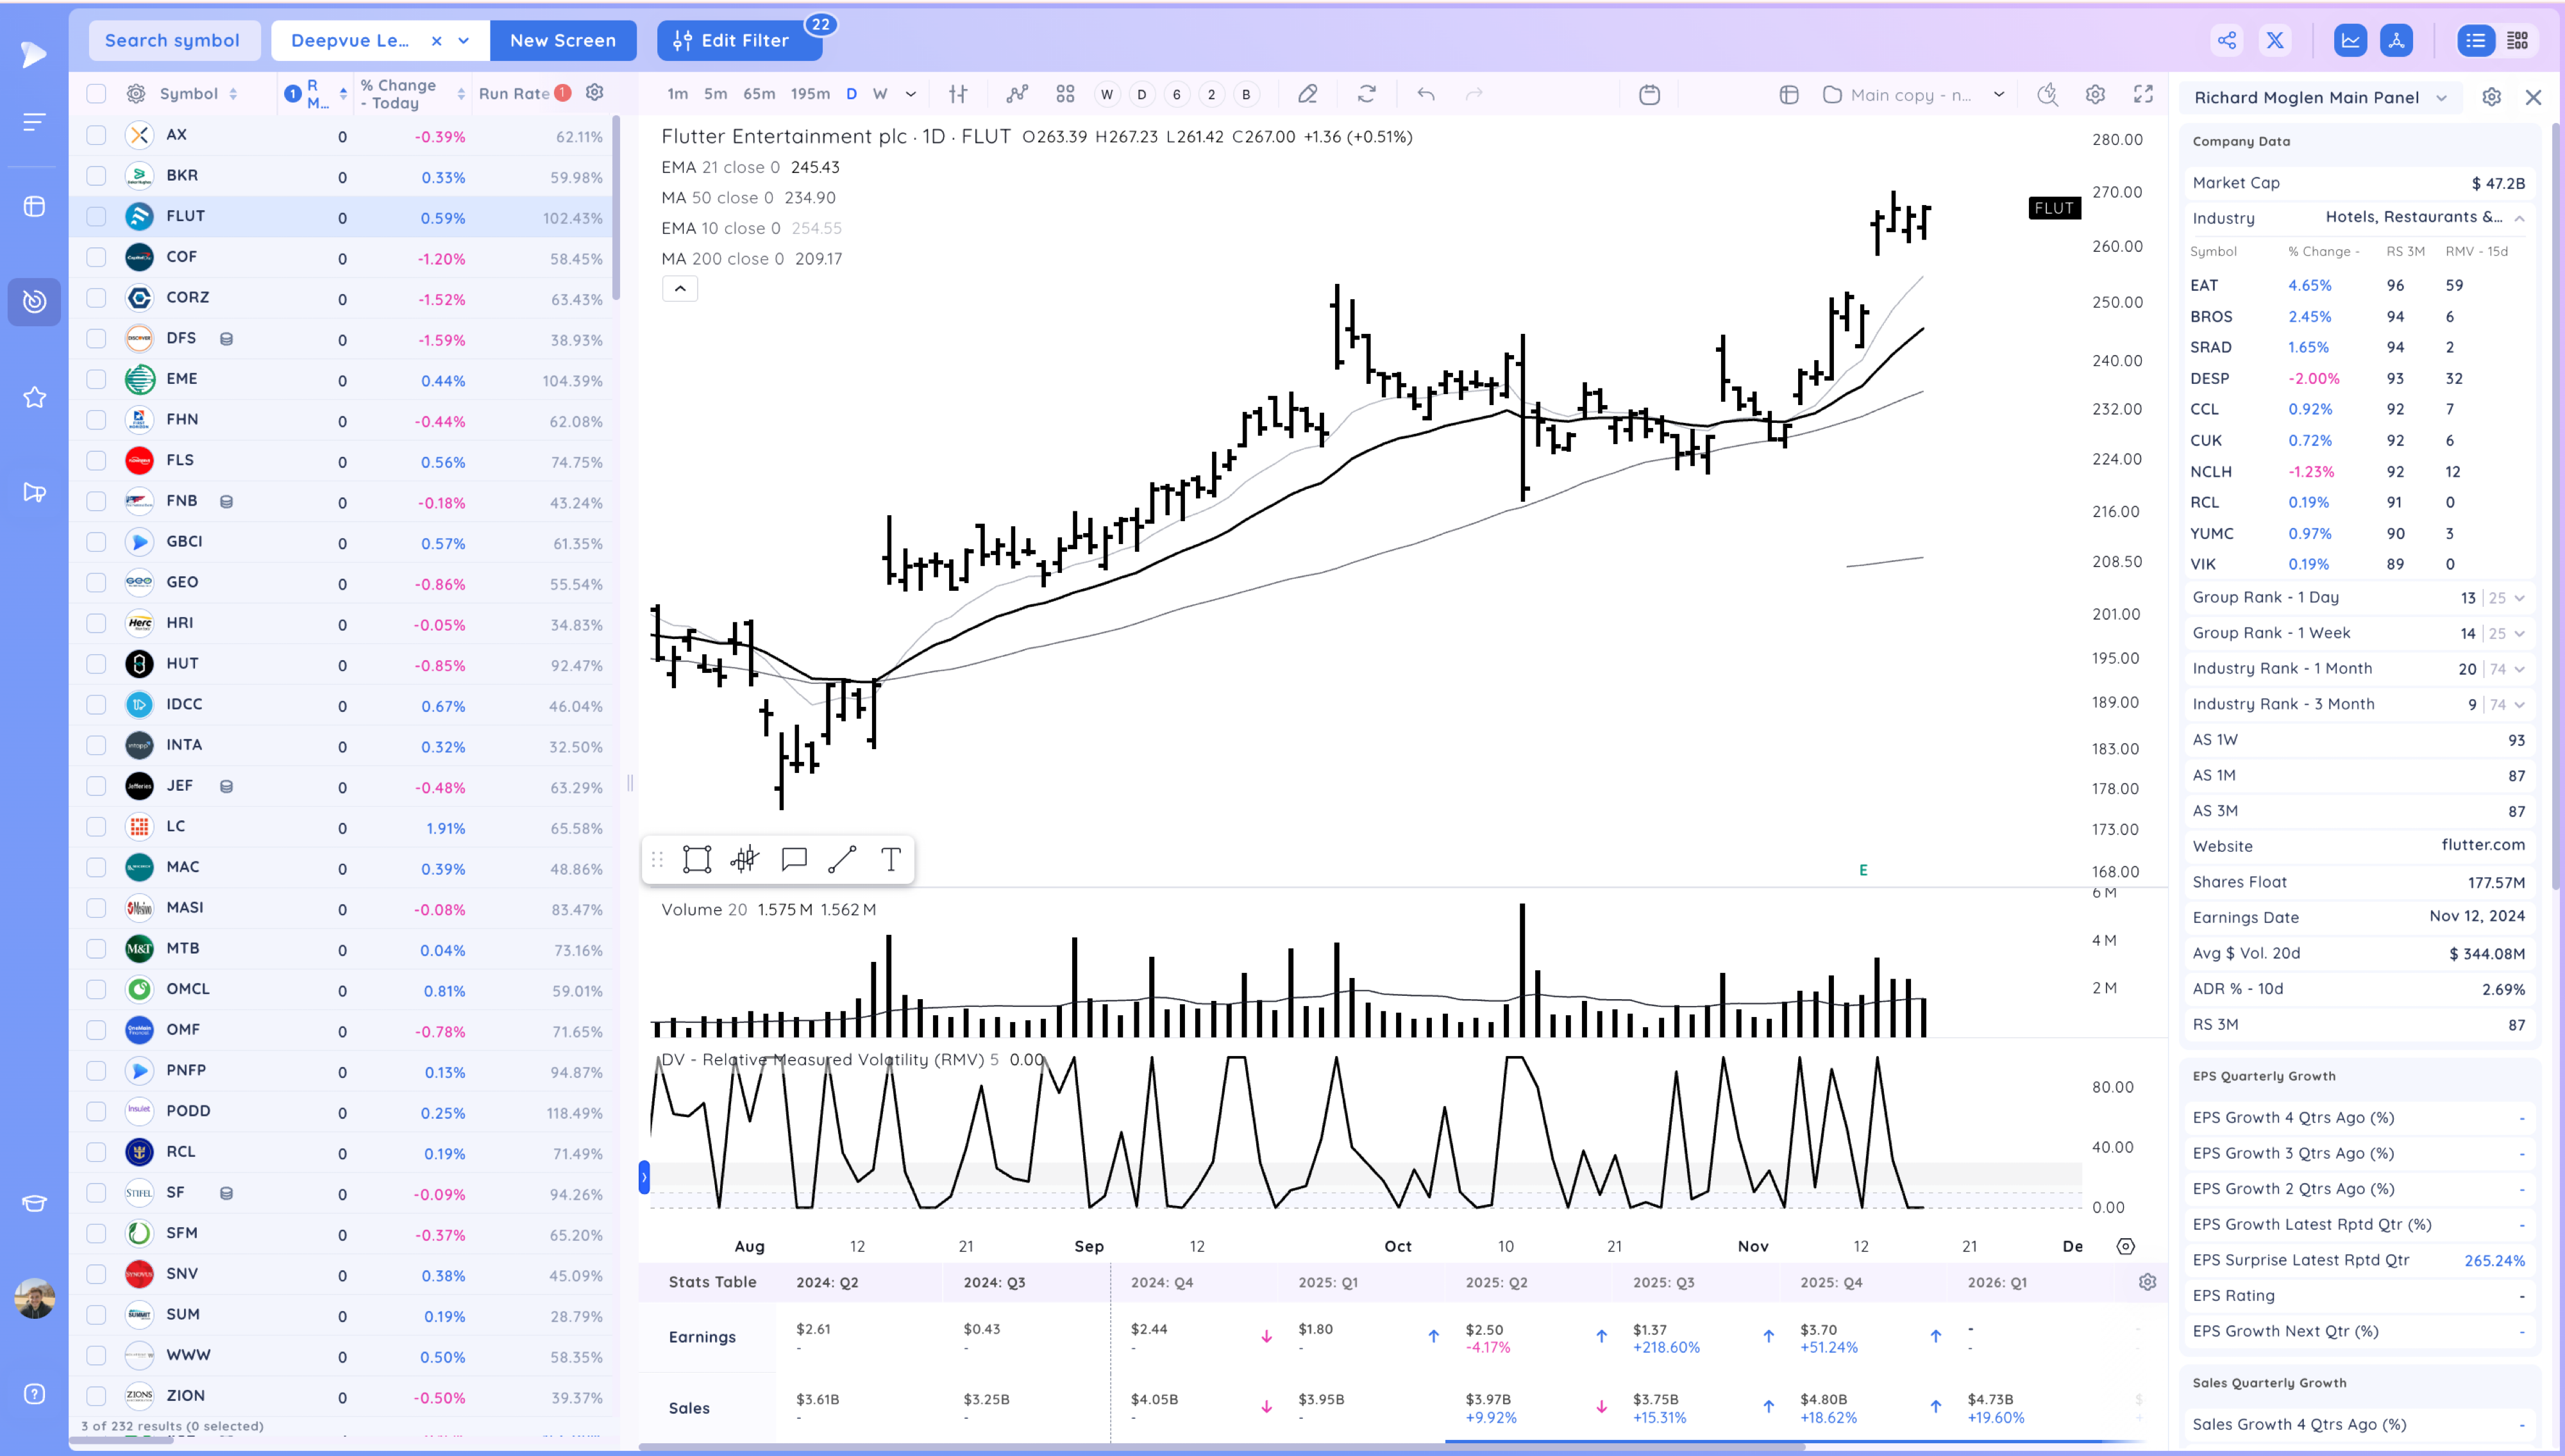Screen dimensions: 2565x1456
Task: Select EAT in industry peers list
Action: click(2204, 285)
